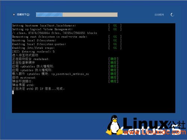
Task: Click OK status of Setting hostname row
Action: click(x=115, y=26)
